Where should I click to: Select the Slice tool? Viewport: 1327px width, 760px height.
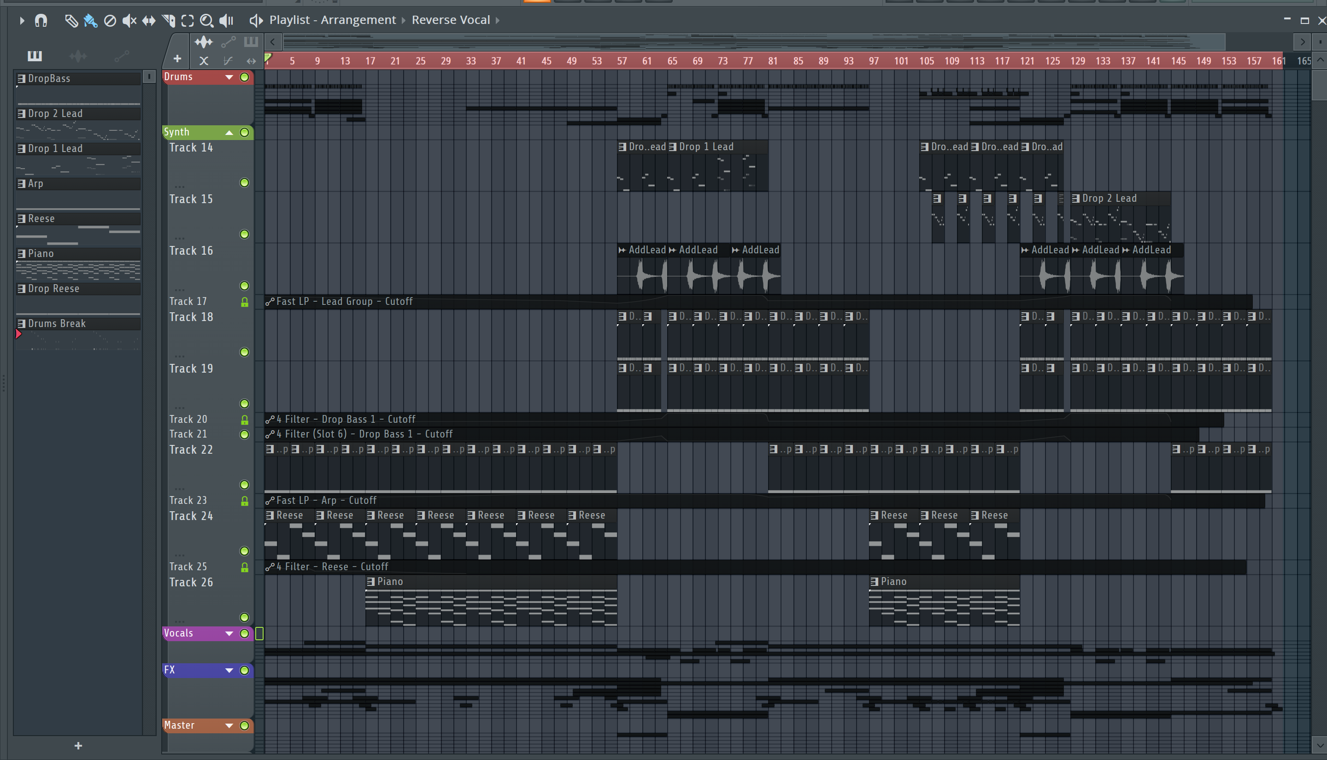(168, 20)
